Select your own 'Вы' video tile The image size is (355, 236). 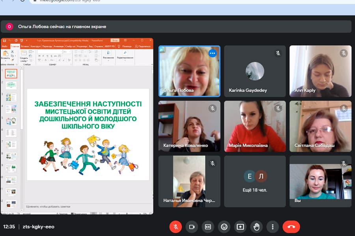pos(321,181)
